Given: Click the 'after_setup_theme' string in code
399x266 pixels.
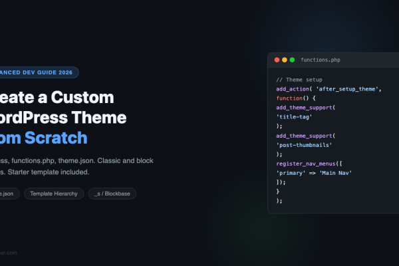Looking at the screenshot, I should pyautogui.click(x=347, y=89).
